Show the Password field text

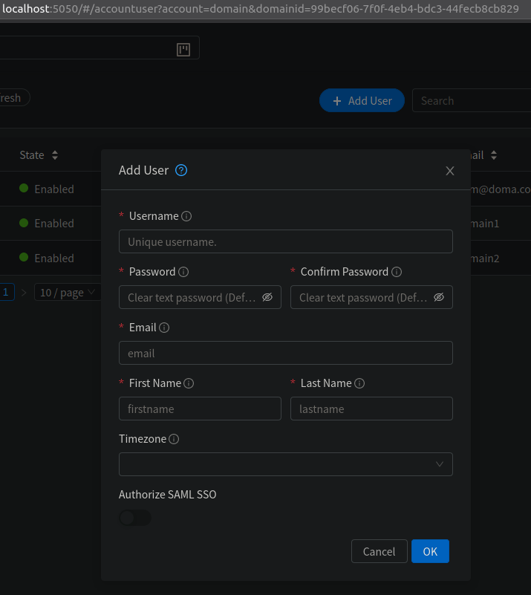(x=267, y=297)
